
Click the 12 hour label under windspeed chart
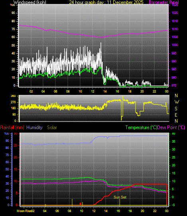pos(93,91)
